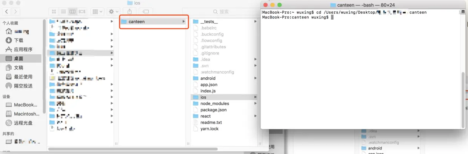
Task: Expand the android folder arrow
Action: 256,78
